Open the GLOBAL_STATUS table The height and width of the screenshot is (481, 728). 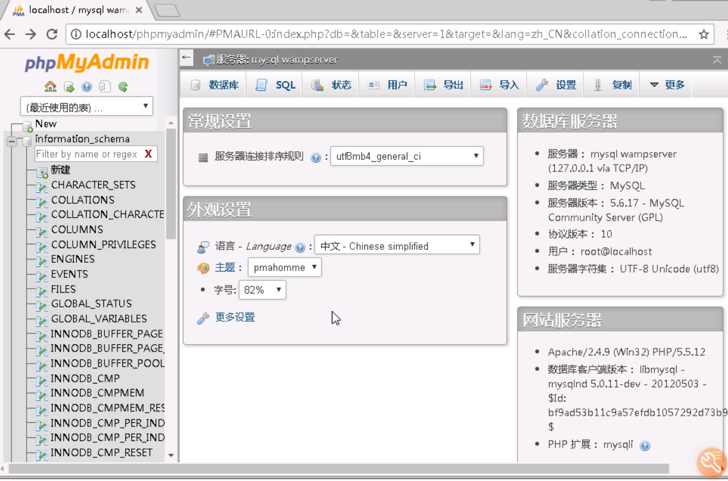(x=91, y=304)
